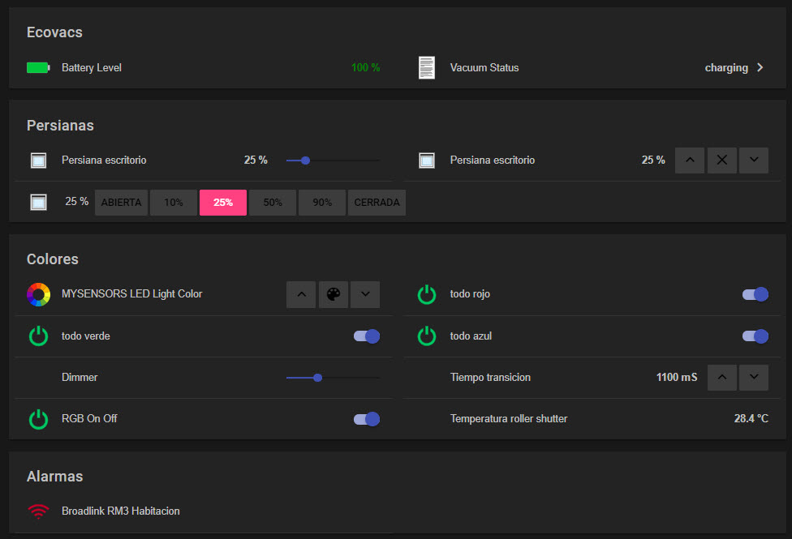Click the Persiana escritorio shutter icon

coord(38,160)
